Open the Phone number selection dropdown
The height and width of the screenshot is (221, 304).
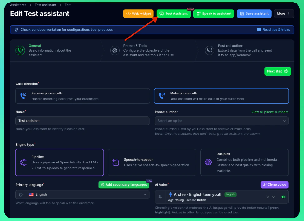click(x=221, y=121)
